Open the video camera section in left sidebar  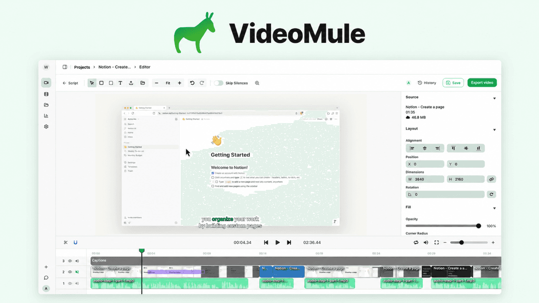46,83
